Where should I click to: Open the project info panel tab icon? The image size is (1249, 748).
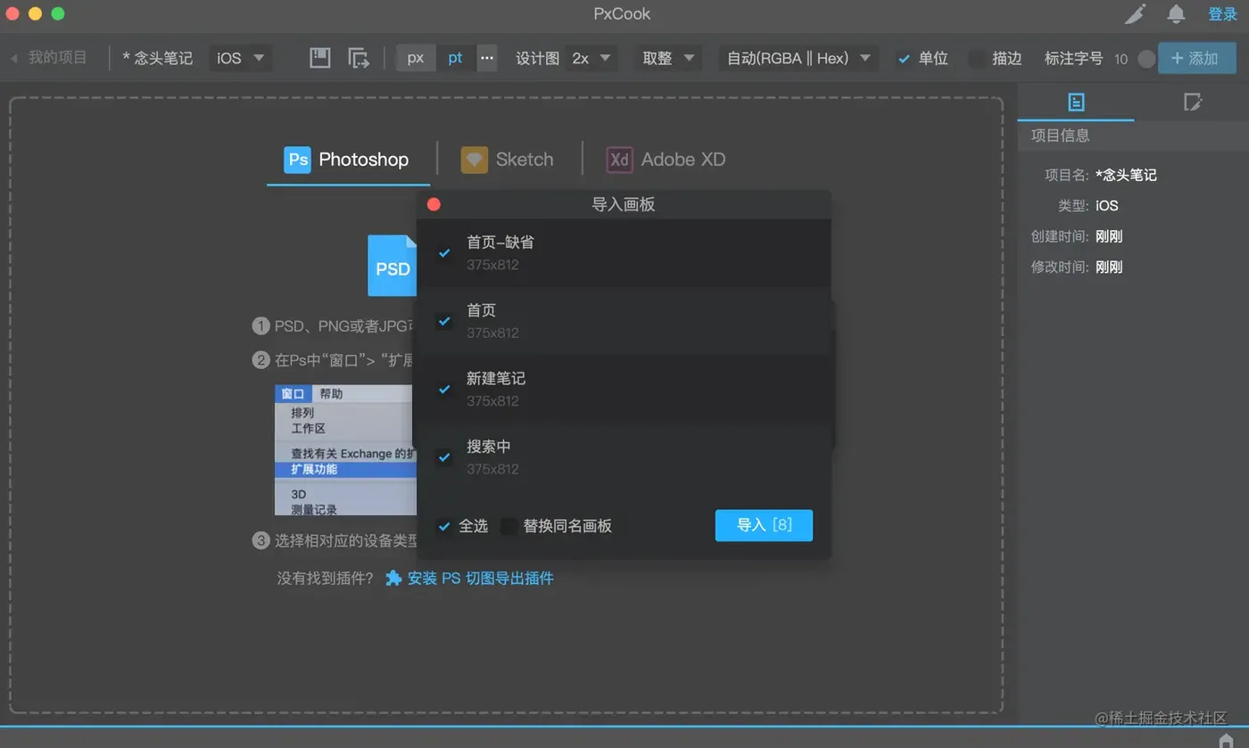click(x=1076, y=103)
